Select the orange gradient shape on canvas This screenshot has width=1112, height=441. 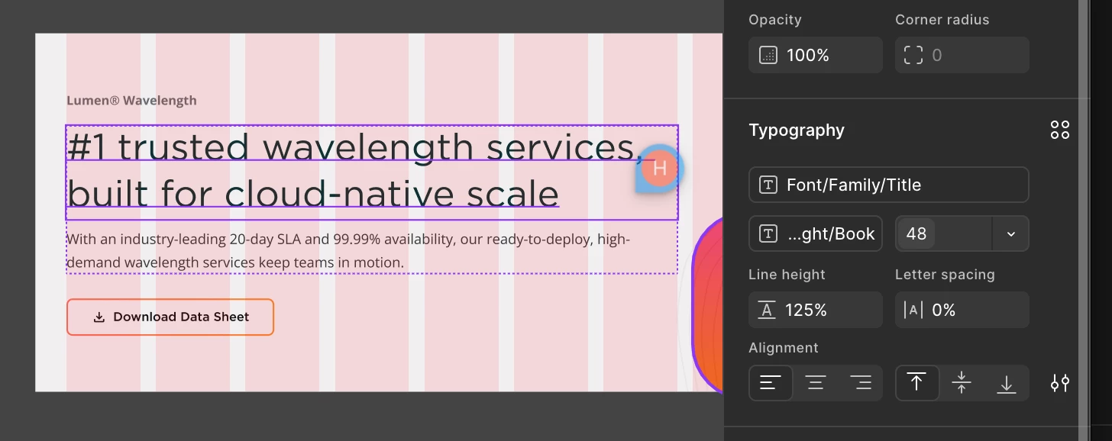[x=707, y=305]
